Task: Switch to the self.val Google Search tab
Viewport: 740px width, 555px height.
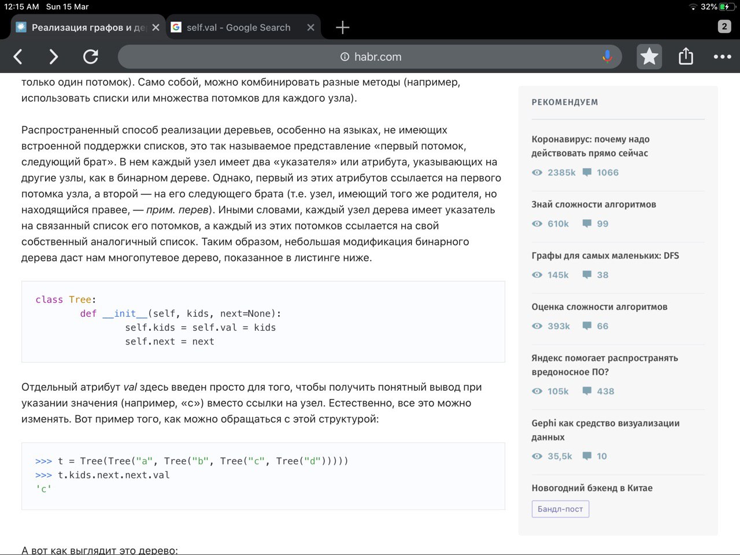Action: 238,27
